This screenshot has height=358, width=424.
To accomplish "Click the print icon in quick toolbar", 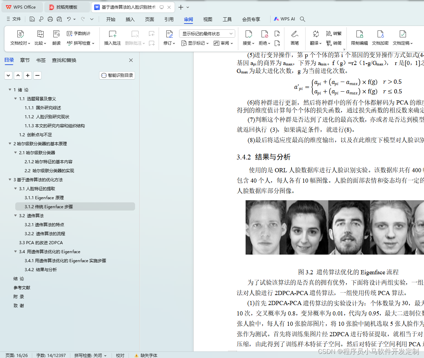I will (50, 19).
